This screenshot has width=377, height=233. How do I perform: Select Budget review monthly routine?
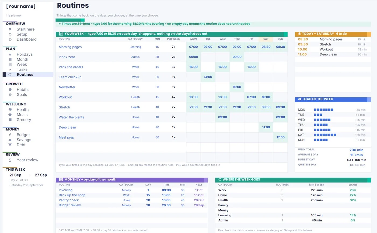70,205
